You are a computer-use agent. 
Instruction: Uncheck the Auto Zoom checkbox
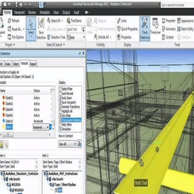[60, 98]
